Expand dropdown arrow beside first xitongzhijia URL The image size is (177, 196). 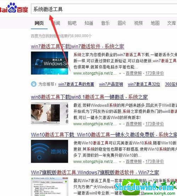coord(120,74)
